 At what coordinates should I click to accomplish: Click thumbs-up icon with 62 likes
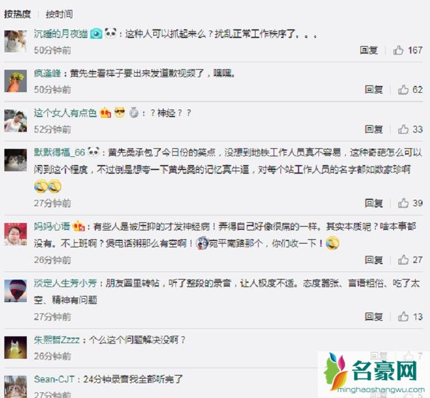click(x=403, y=90)
